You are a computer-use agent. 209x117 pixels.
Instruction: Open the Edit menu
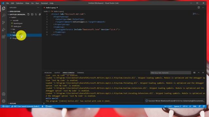pyautogui.click(x=12, y=3)
